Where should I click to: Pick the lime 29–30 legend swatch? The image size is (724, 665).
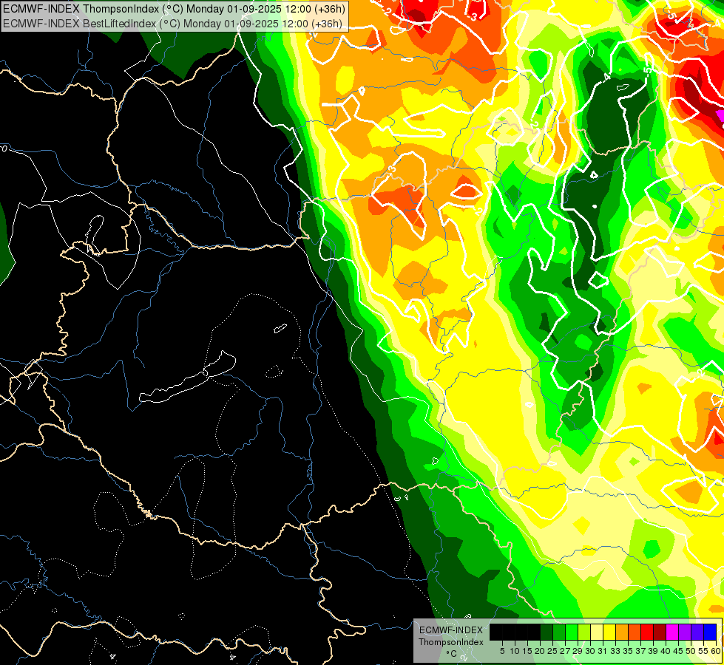pos(584,632)
